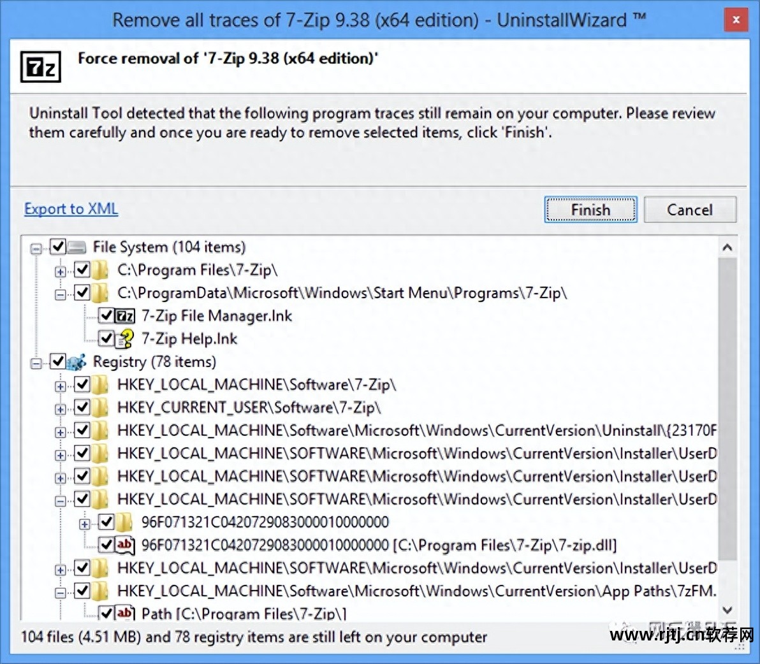This screenshot has width=760, height=664.
Task: Collapse the Start Menu\Programs\7-Zip\ node
Action: click(60, 294)
